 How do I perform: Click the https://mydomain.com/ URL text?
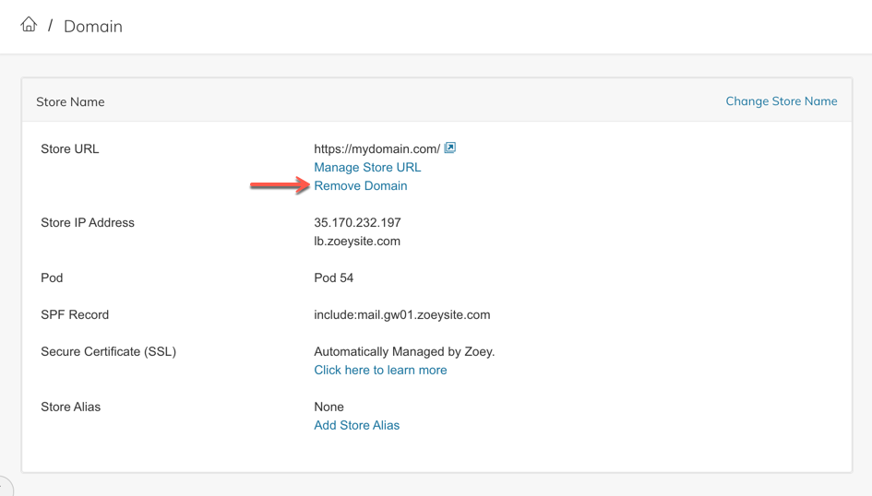(377, 148)
